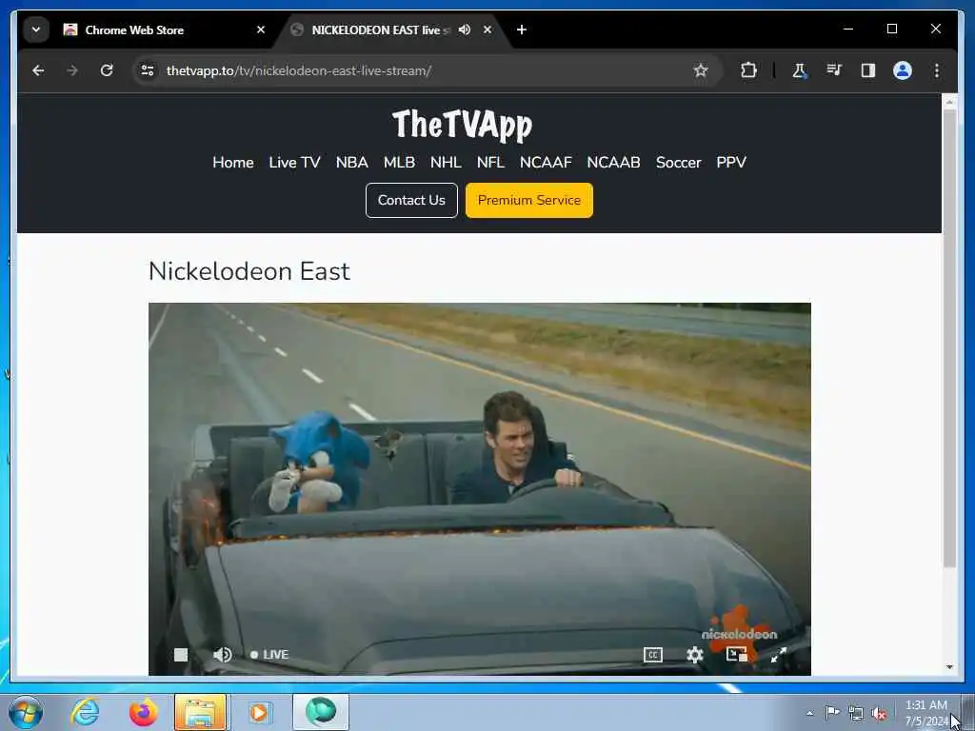
Task: Open the NCAAF link
Action: (x=546, y=162)
